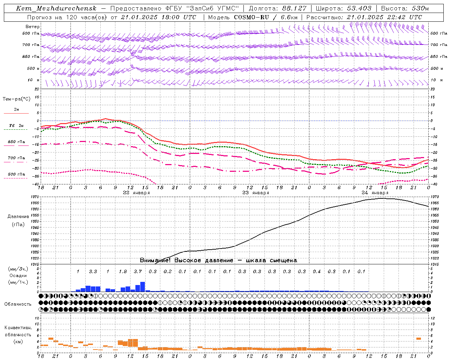The image size is (449, 359).
Task: Select the 'Высота: 530м' elevation text
Action: (x=405, y=8)
